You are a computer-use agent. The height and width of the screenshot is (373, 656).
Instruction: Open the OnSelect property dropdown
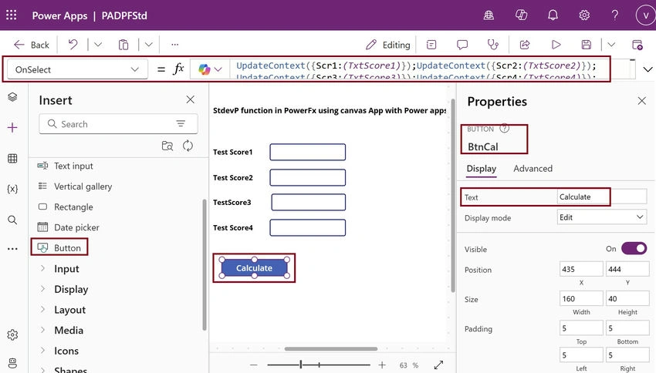point(77,69)
